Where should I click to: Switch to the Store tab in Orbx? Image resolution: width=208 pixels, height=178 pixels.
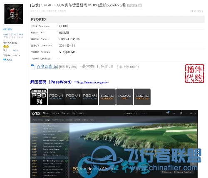tap(46, 113)
